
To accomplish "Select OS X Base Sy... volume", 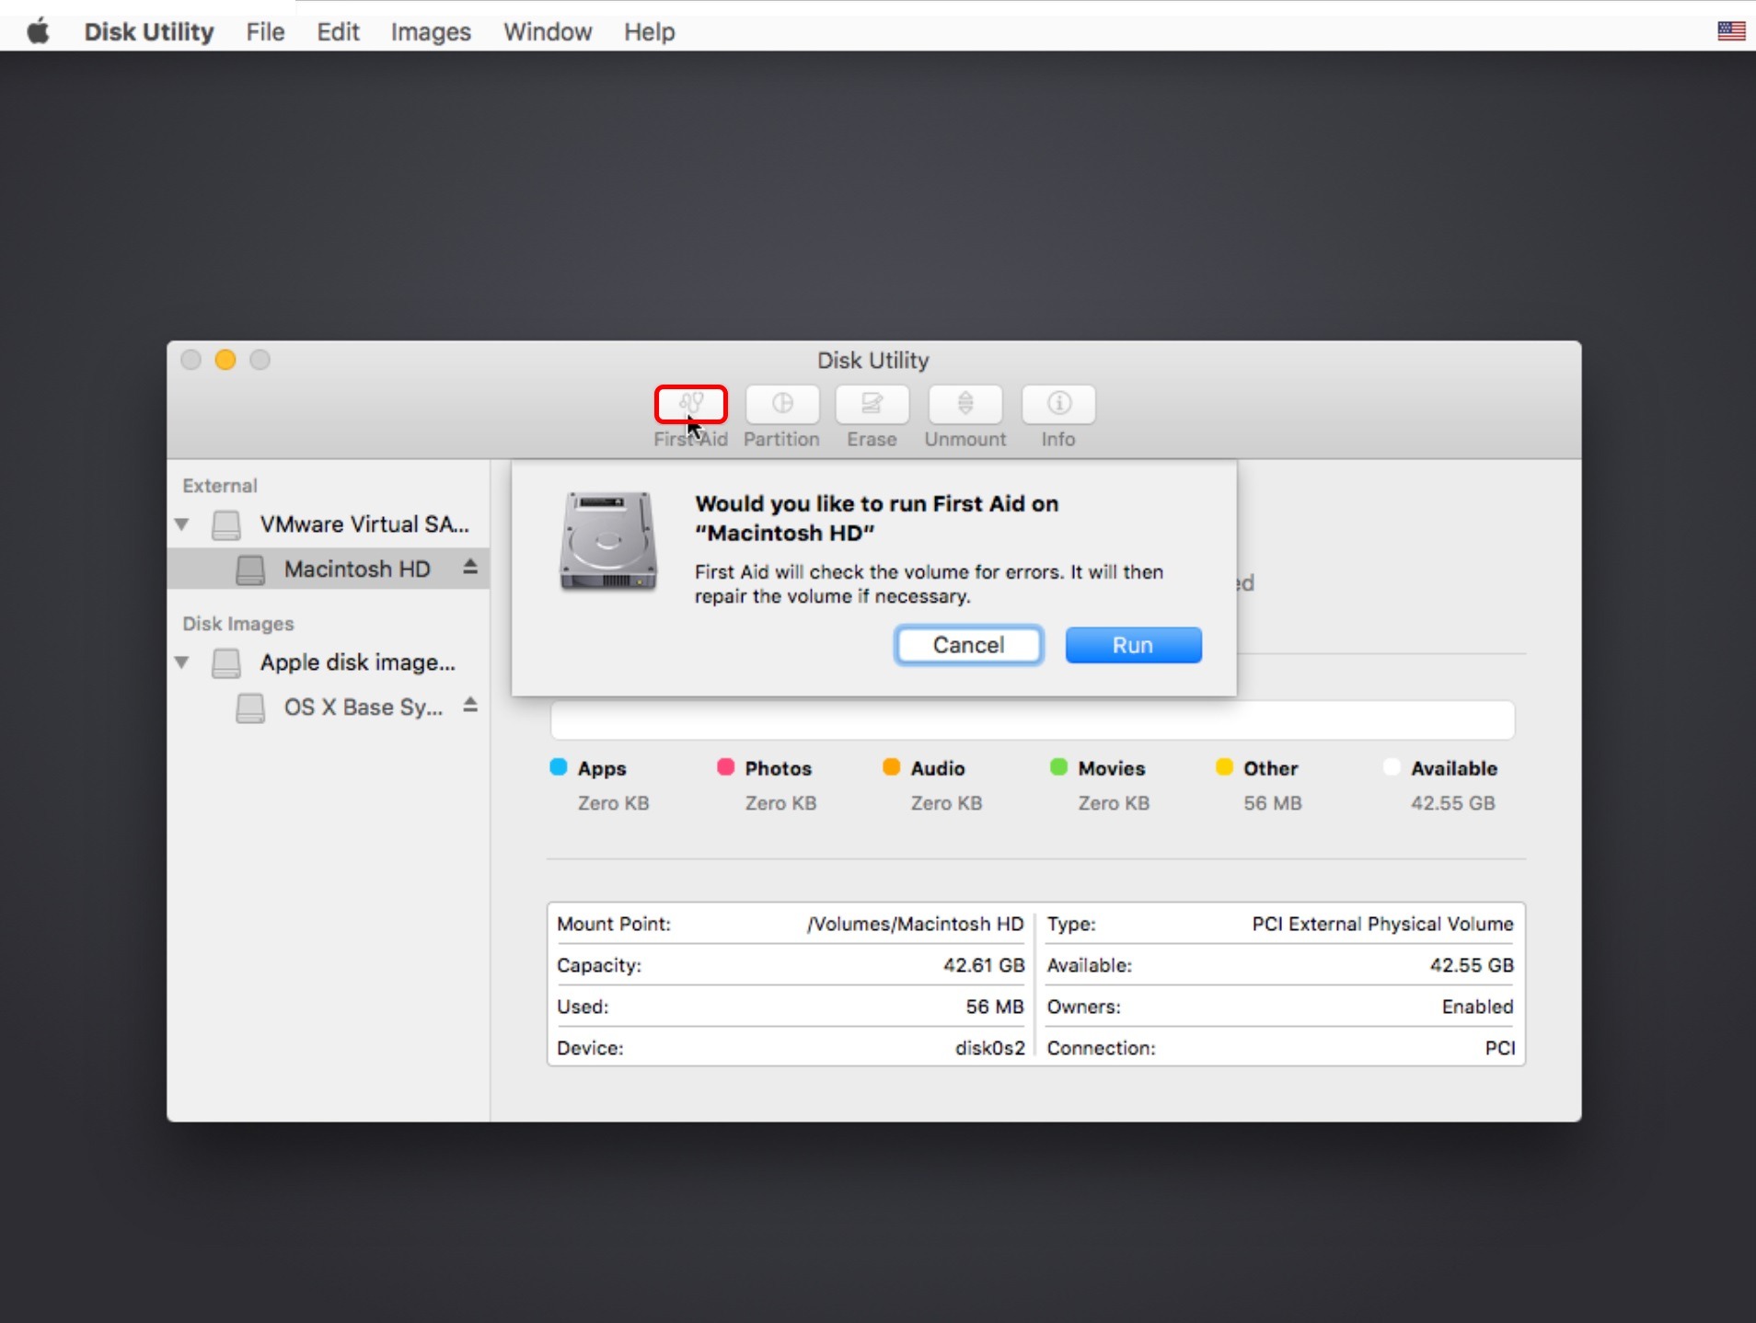I will pyautogui.click(x=329, y=707).
